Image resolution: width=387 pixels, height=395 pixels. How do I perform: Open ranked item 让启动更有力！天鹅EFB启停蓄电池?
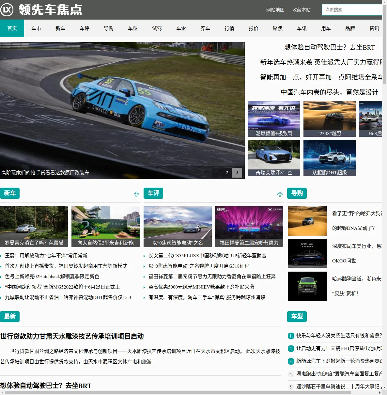pyautogui.click(x=339, y=348)
